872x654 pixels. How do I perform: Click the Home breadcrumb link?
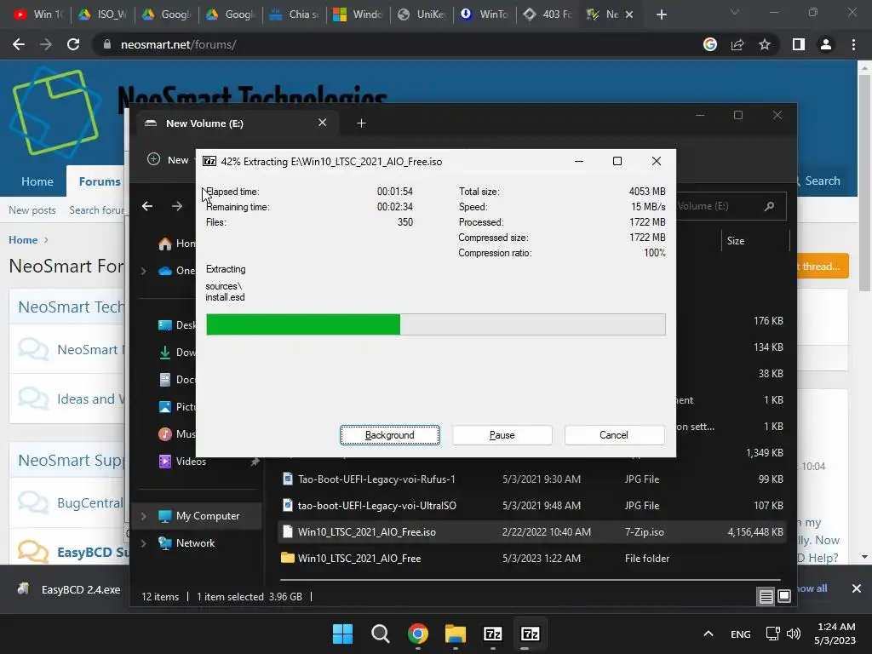coord(23,239)
